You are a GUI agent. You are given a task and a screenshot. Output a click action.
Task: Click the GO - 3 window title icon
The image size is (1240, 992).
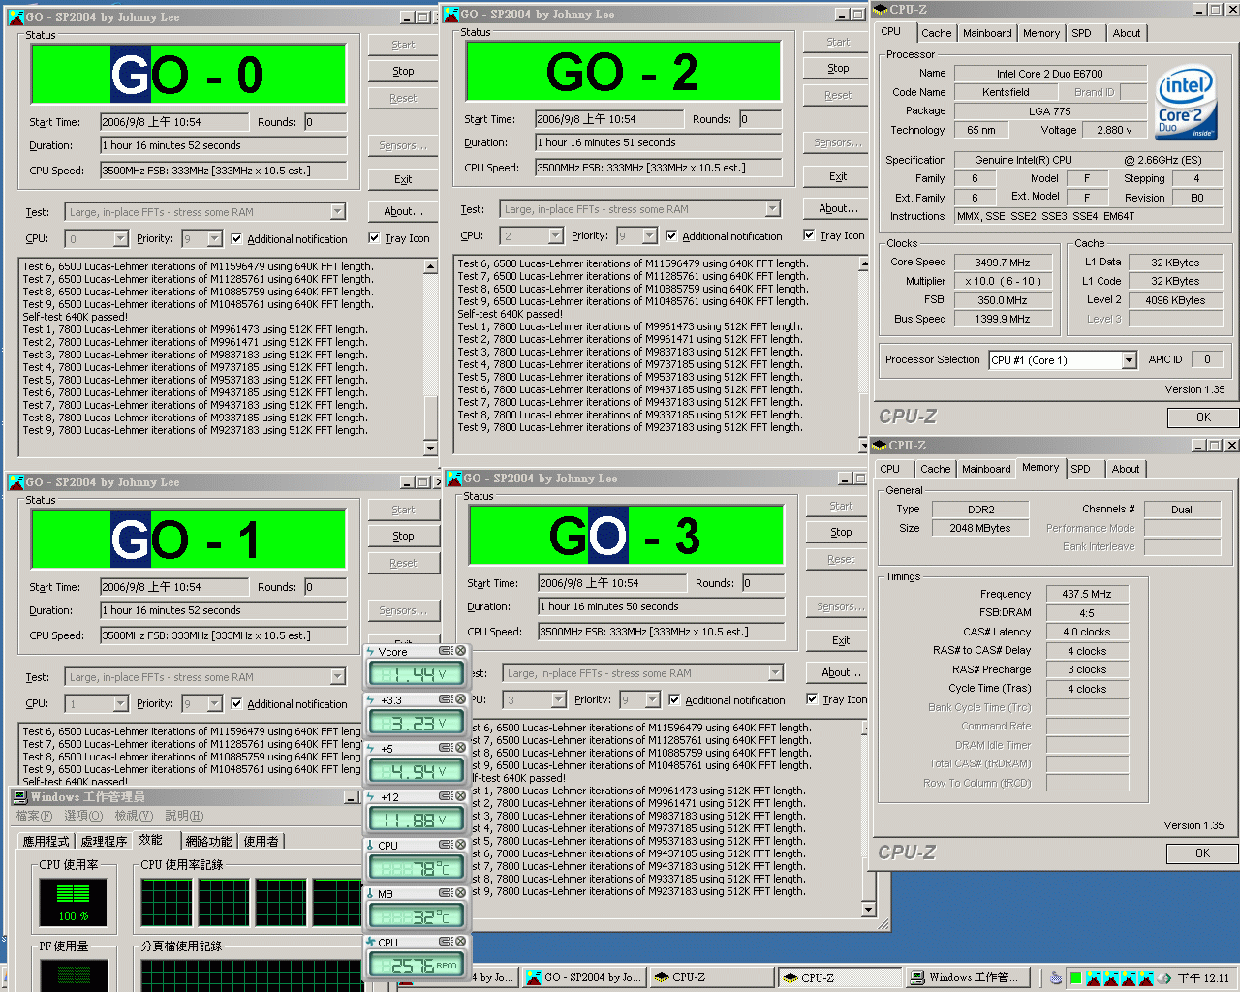pos(453,478)
